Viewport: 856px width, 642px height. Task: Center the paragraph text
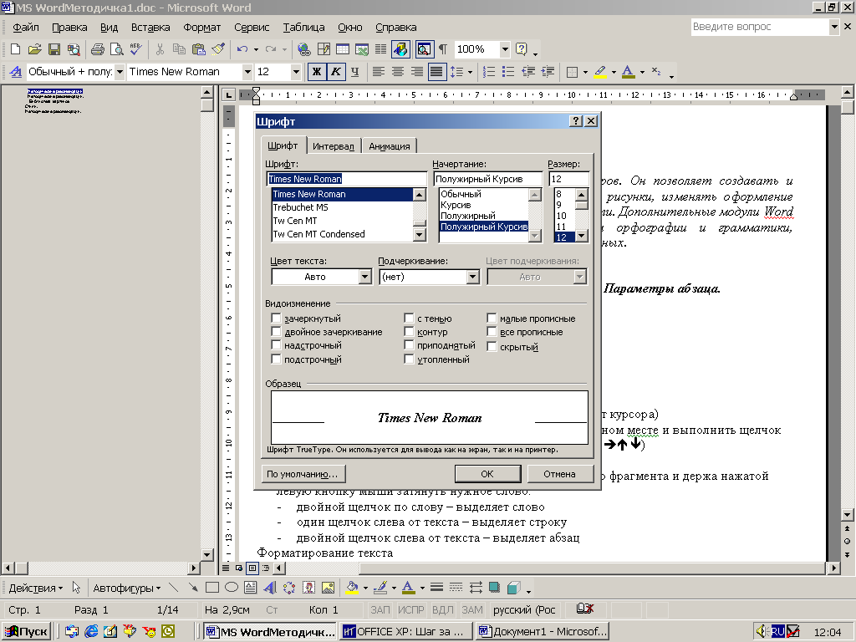(x=398, y=72)
